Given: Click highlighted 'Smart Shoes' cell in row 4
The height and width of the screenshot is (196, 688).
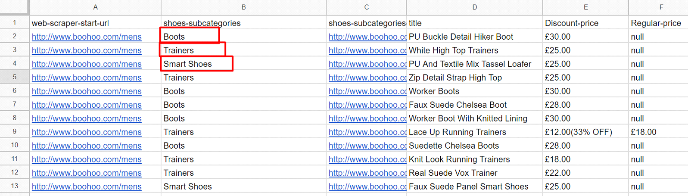Looking at the screenshot, I should pos(196,64).
